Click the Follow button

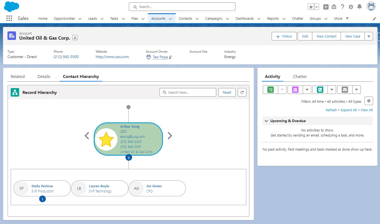(284, 36)
